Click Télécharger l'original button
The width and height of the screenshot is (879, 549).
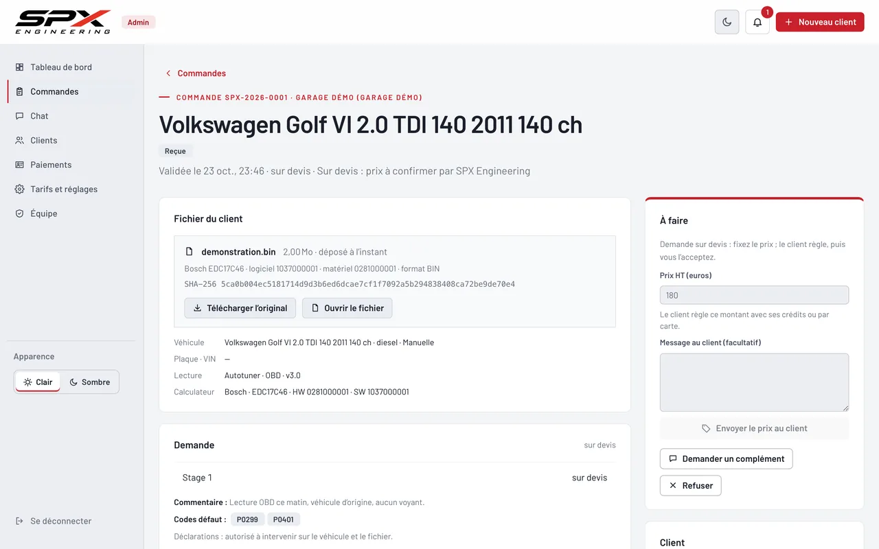click(x=240, y=308)
